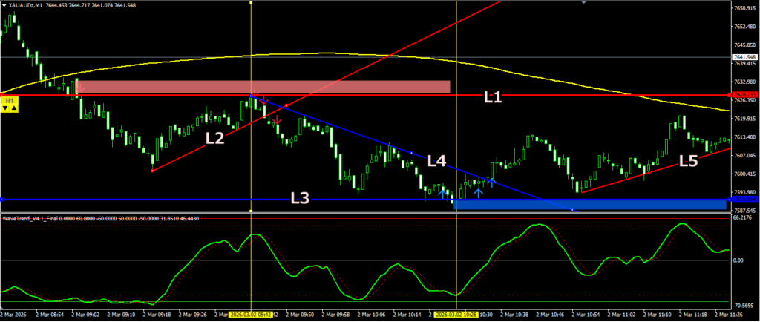This screenshot has height=322, width=760.
Task: Click the 7641.548 current price label
Action: (x=744, y=57)
